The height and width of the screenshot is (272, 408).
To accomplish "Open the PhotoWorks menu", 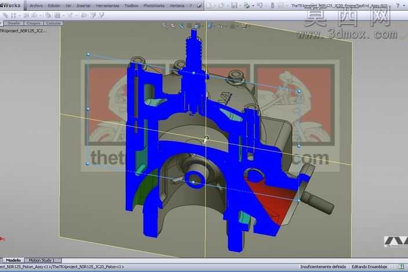I will tap(154, 5).
